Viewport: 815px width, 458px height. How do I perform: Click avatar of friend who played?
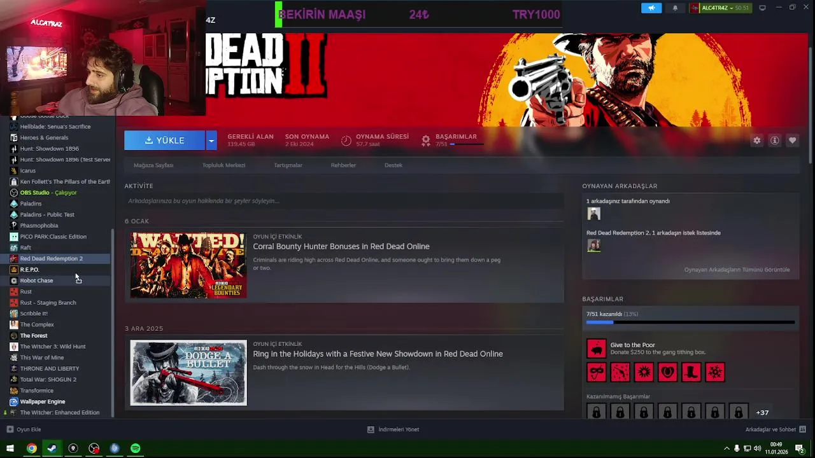click(x=594, y=214)
